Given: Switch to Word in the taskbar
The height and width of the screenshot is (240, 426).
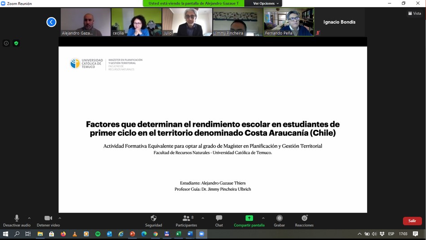Looking at the screenshot, I should [190, 234].
